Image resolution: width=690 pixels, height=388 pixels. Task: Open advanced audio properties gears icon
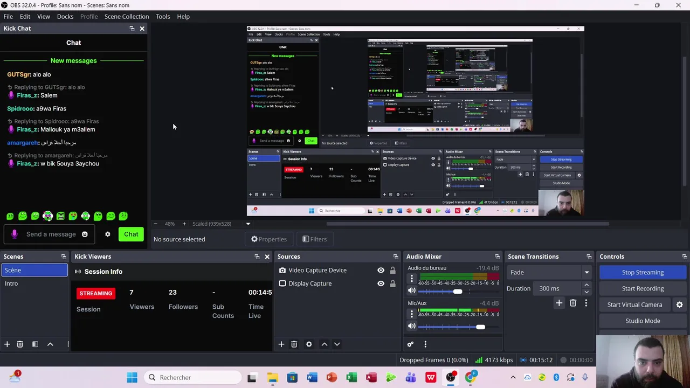pos(410,344)
